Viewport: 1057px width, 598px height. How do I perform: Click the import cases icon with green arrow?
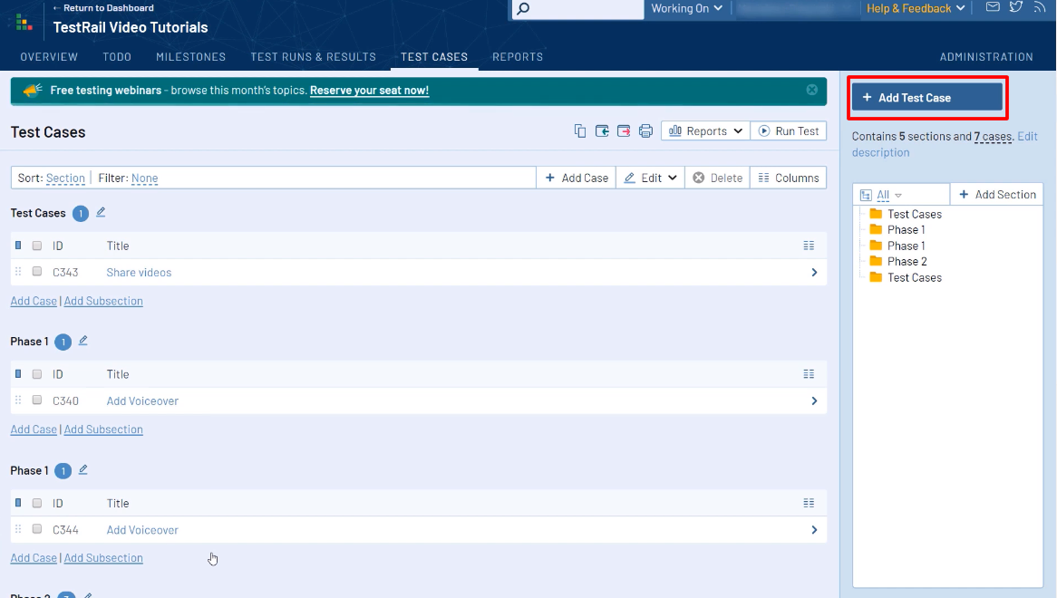click(x=602, y=131)
